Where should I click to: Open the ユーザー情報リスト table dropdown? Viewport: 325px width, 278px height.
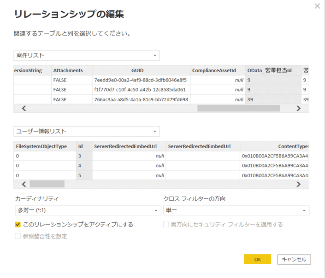click(x=87, y=132)
